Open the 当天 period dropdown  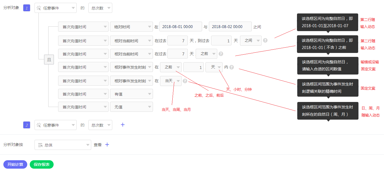coord(171,81)
